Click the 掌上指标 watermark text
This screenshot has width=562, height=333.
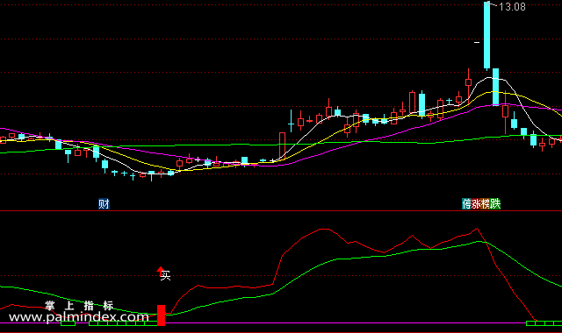click(x=79, y=306)
